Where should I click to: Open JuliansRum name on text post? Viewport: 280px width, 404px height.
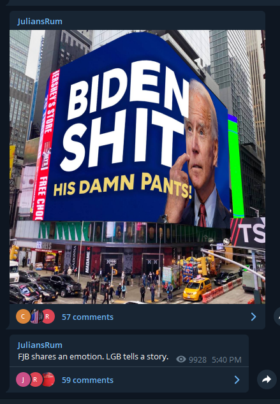(x=40, y=345)
